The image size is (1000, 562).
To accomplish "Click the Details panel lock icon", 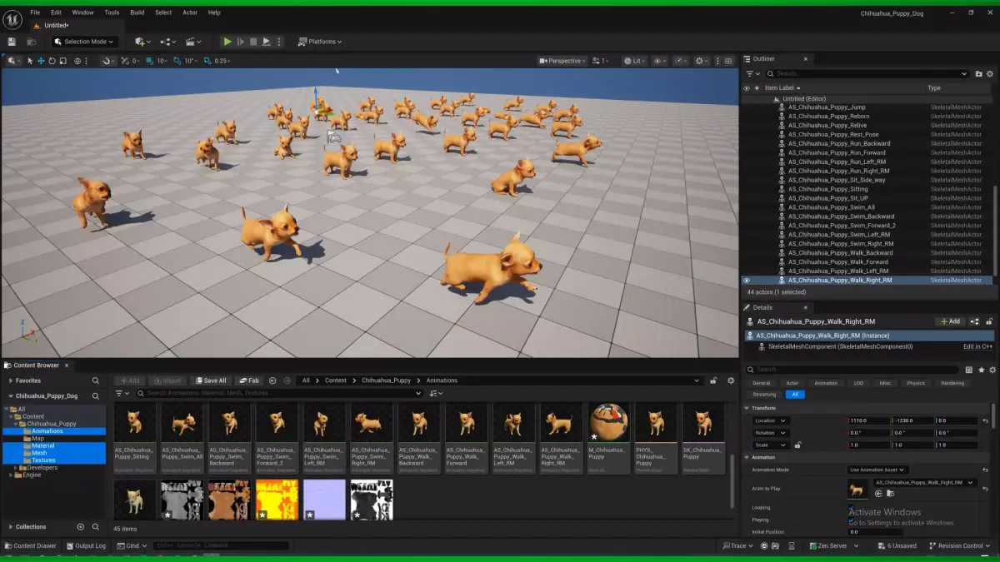I will tap(989, 321).
